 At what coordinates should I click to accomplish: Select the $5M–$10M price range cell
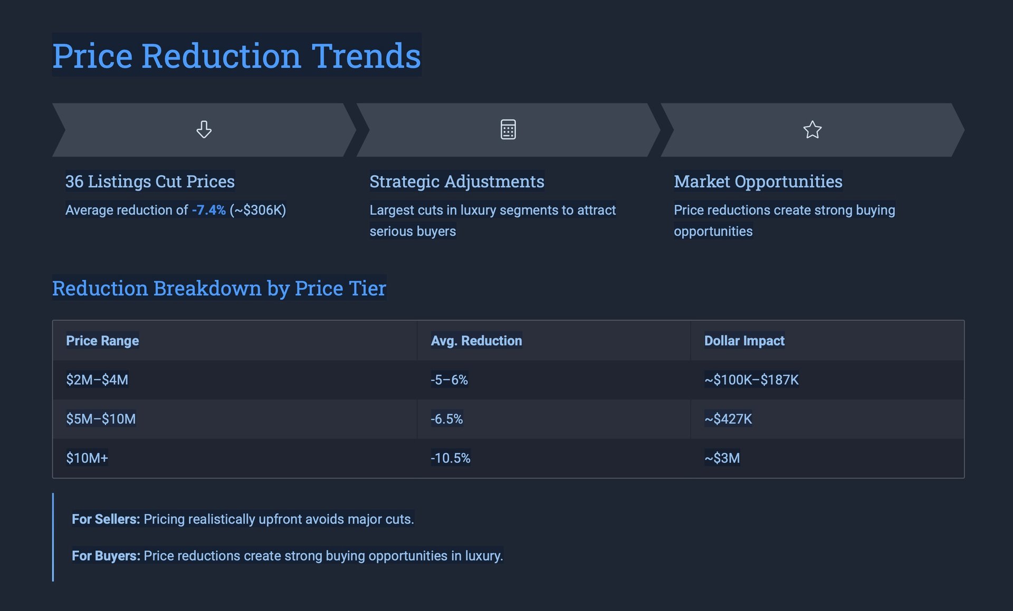pos(101,419)
